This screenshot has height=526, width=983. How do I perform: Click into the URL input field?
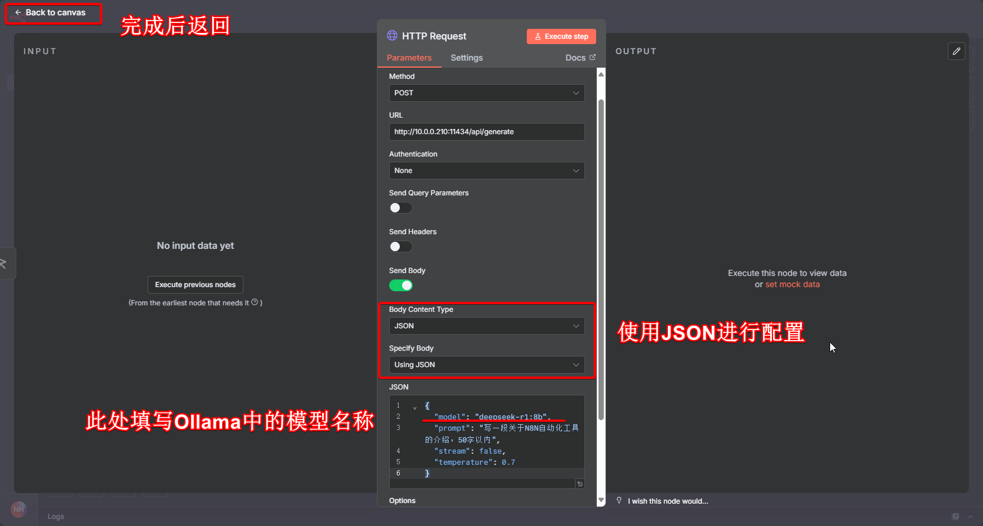click(x=486, y=132)
